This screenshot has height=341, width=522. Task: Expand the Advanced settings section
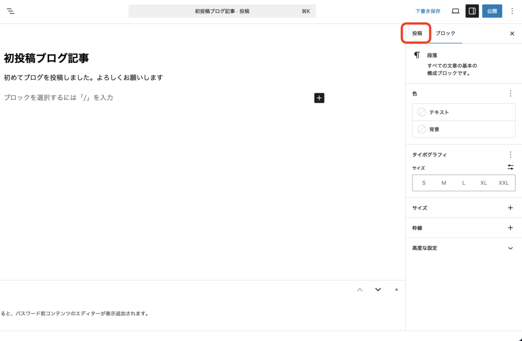(x=510, y=248)
